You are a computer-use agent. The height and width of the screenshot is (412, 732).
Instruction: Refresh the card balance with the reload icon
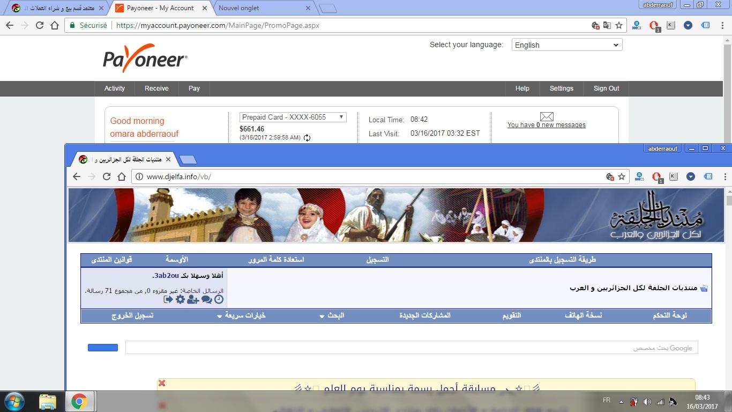pyautogui.click(x=307, y=138)
